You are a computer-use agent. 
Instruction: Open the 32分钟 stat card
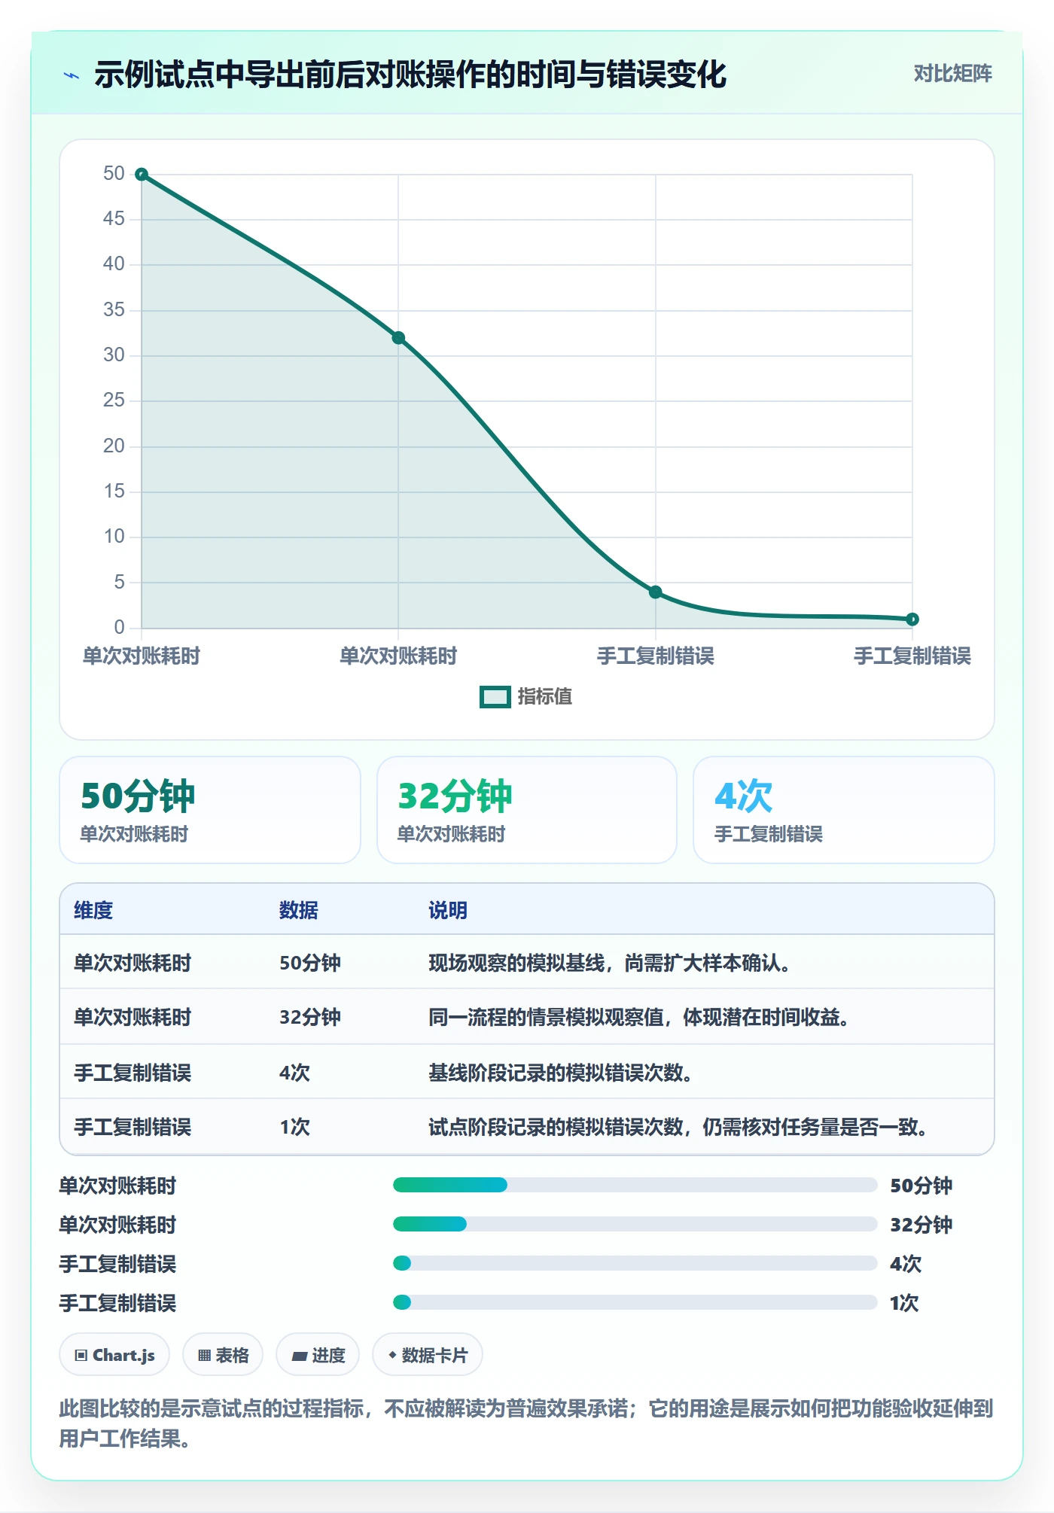coord(527,810)
